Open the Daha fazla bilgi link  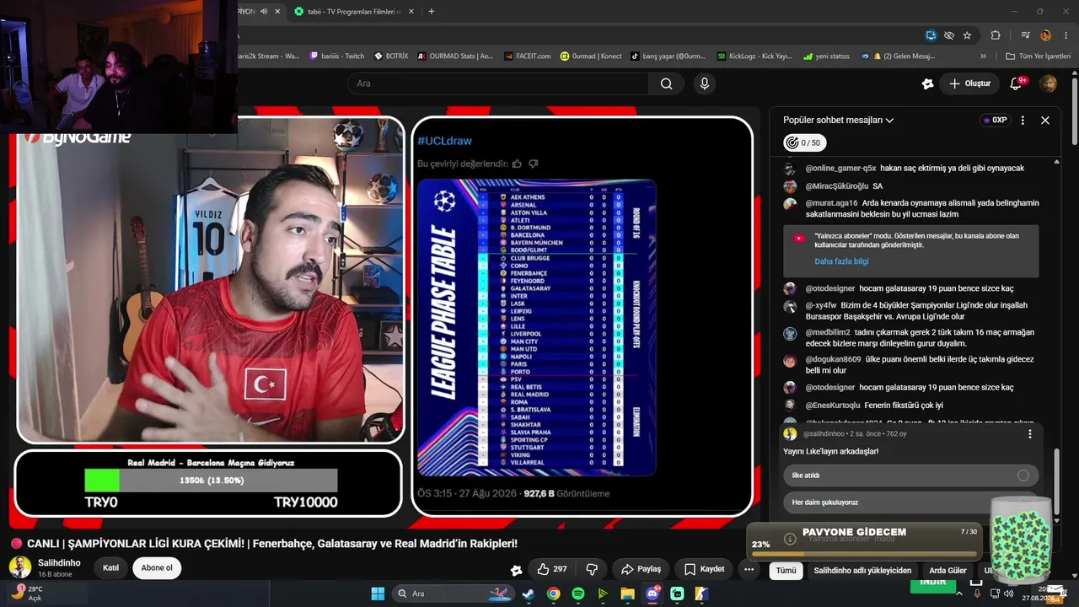point(841,261)
